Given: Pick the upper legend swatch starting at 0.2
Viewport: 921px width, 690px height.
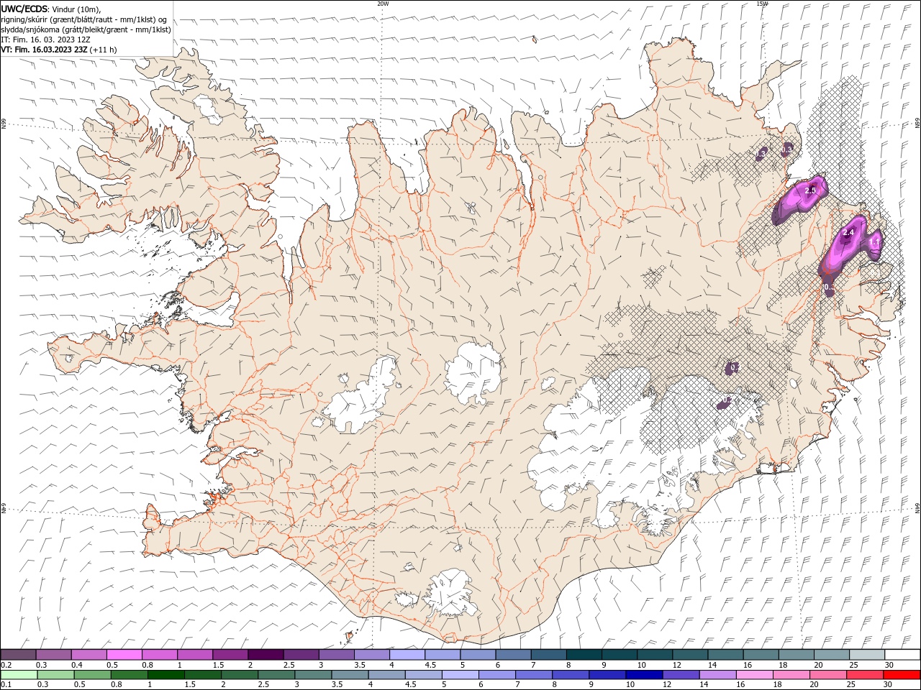Looking at the screenshot, I should click(18, 655).
